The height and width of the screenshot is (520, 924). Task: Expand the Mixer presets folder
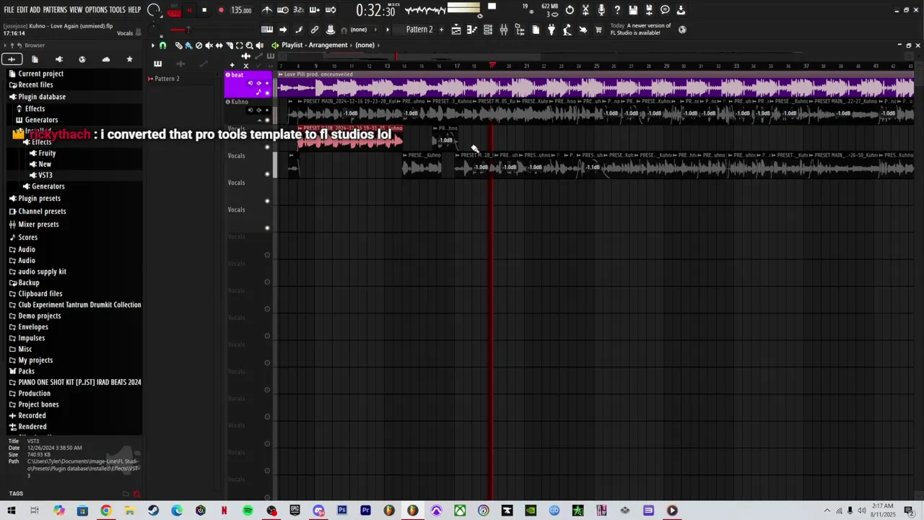(38, 225)
